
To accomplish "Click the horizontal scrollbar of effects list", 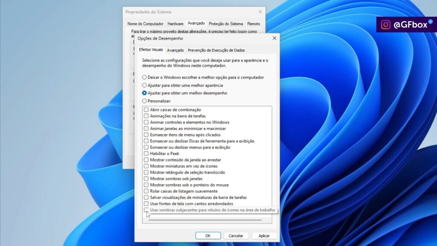I will coord(205,220).
